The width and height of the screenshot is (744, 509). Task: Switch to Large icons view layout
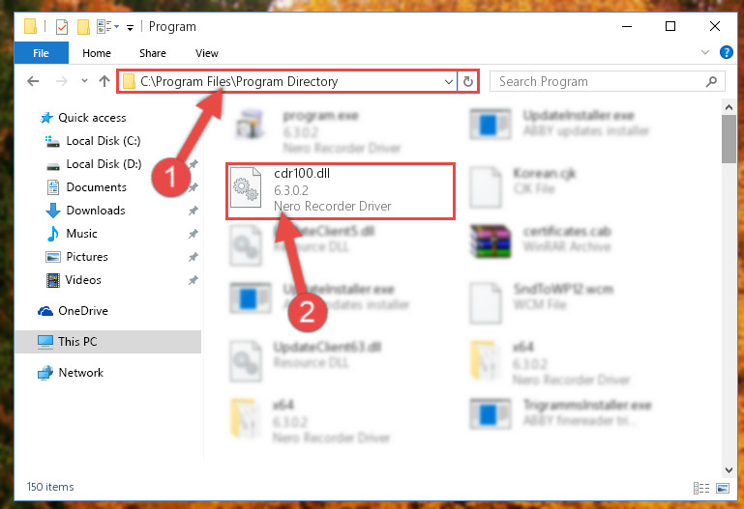click(x=723, y=488)
